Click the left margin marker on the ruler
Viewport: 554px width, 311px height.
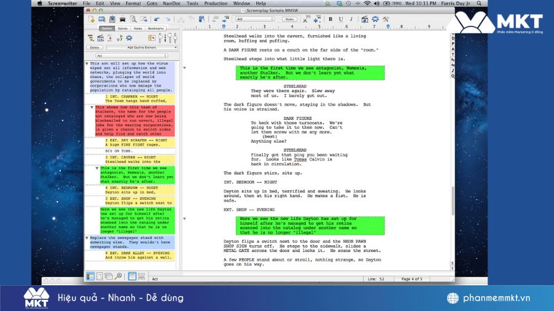[223, 26]
